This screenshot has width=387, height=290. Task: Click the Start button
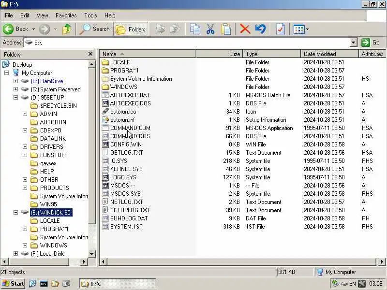click(13, 284)
